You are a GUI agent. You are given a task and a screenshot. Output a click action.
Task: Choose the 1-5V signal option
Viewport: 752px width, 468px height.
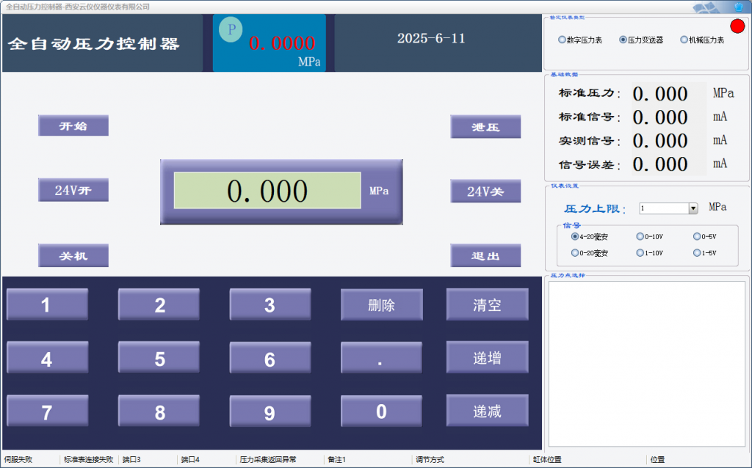point(696,253)
